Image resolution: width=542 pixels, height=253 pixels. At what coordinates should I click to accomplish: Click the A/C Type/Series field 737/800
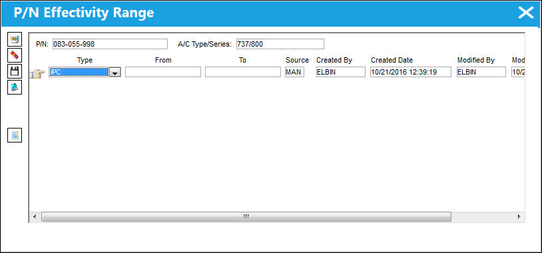tap(280, 44)
